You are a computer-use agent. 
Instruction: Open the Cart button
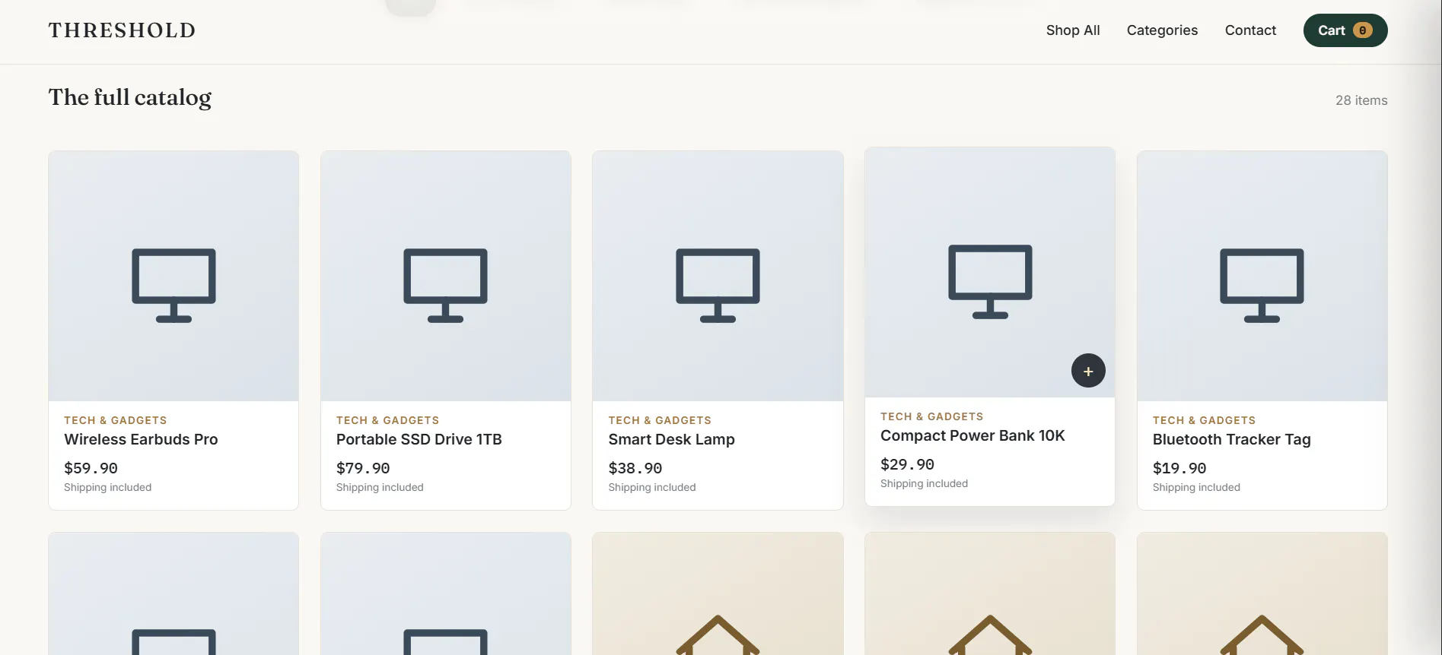click(1345, 30)
